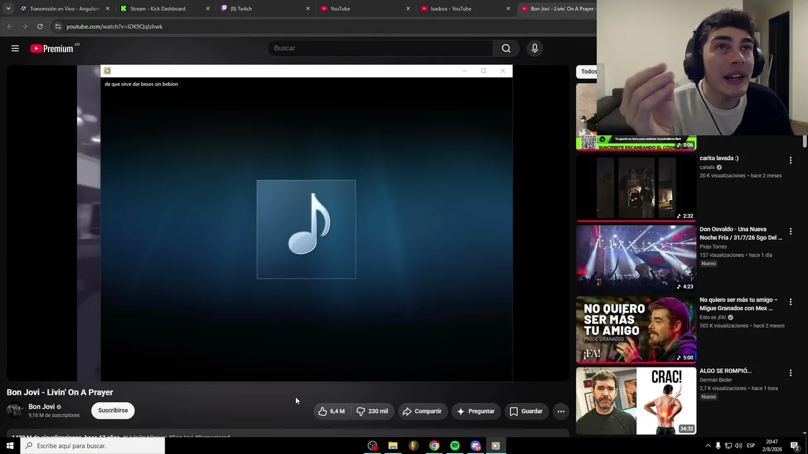The image size is (808, 454).
Task: Switch to the Transmisión en Vivo tab
Action: 64,9
